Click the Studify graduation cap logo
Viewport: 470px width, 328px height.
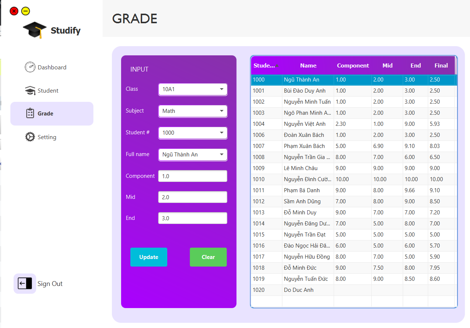click(34, 30)
